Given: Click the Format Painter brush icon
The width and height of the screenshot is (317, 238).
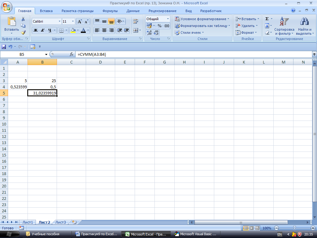Looking at the screenshot, I should [23, 32].
